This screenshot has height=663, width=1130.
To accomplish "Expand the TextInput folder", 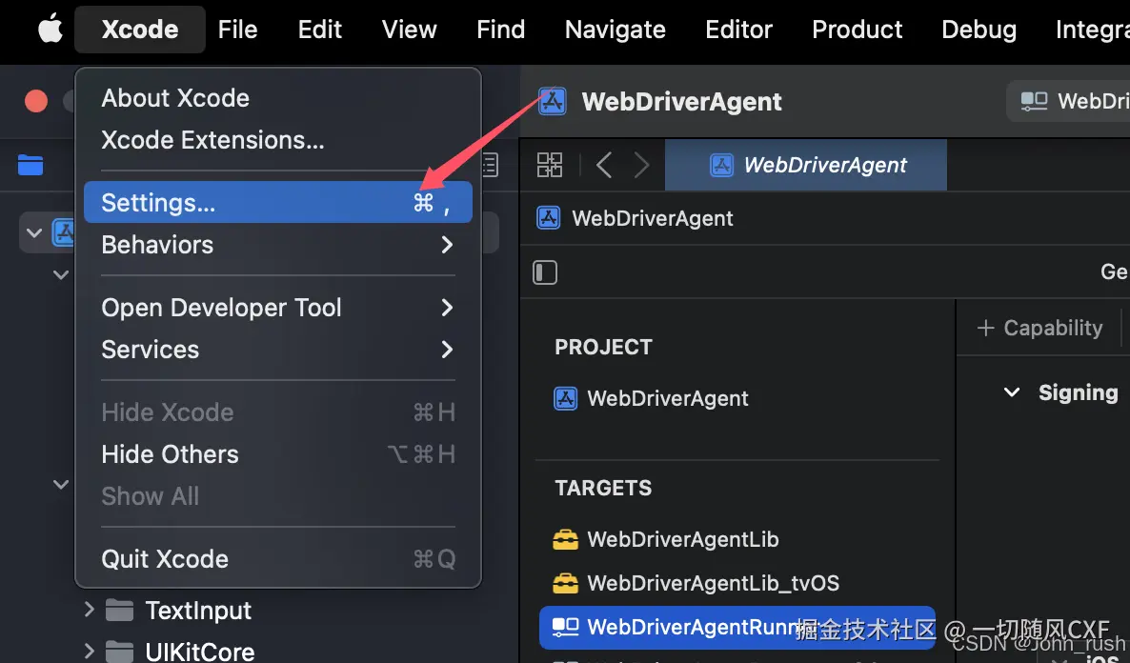I will tap(90, 610).
